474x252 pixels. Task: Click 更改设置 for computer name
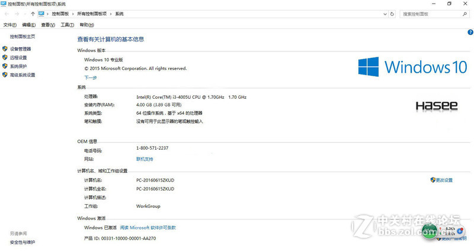tap(444, 180)
